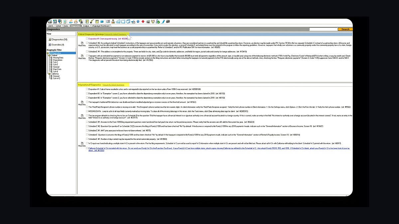This screenshot has width=399, height=224.
Task: Collapse the All Diagnostics tree folder
Action: click(x=48, y=53)
